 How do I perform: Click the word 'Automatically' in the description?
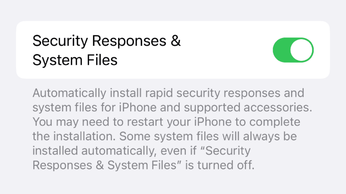click(70, 93)
